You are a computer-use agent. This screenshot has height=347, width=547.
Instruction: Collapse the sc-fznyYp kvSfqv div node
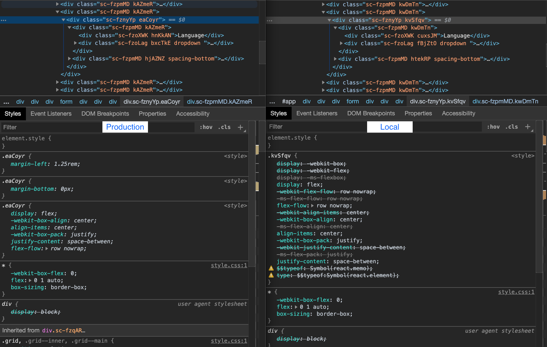click(329, 20)
